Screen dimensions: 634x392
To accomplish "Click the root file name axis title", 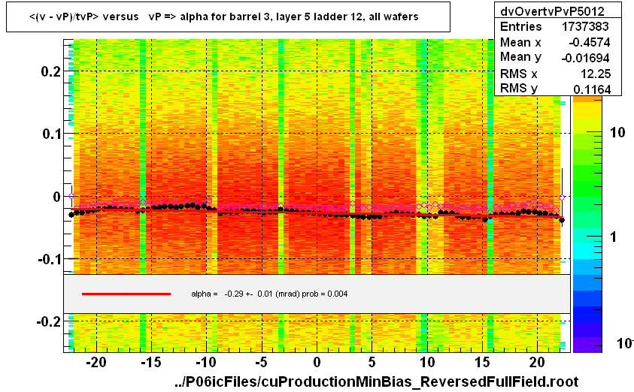I will pos(377,381).
